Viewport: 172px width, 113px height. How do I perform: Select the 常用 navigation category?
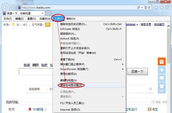click(x=11, y=109)
